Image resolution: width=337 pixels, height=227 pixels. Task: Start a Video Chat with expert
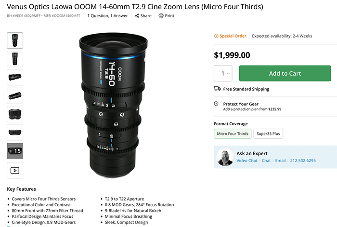tap(247, 160)
